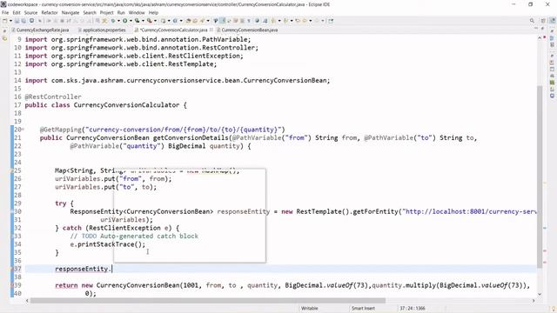The height and width of the screenshot is (313, 557).
Task: Open the Edit menu
Action: (x=17, y=12)
